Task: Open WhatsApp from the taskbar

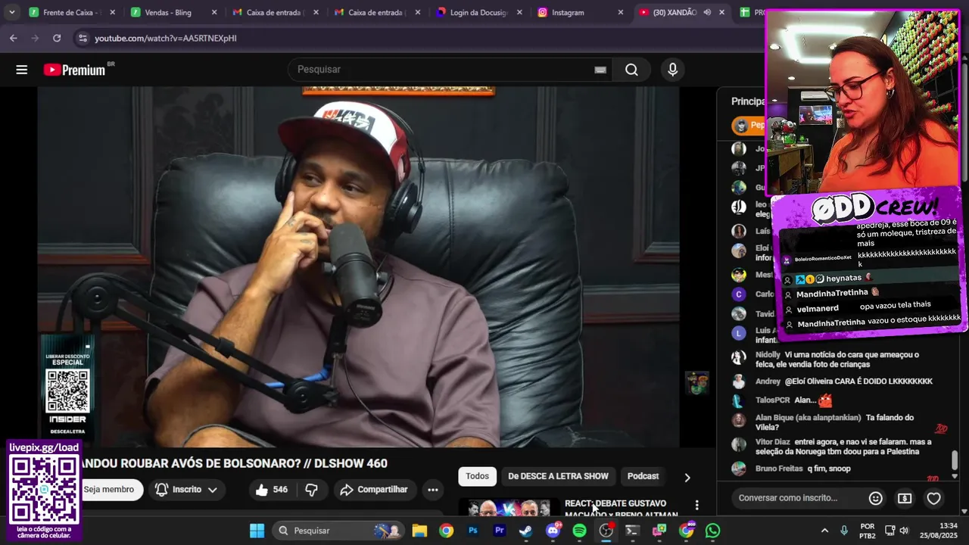Action: click(x=712, y=531)
